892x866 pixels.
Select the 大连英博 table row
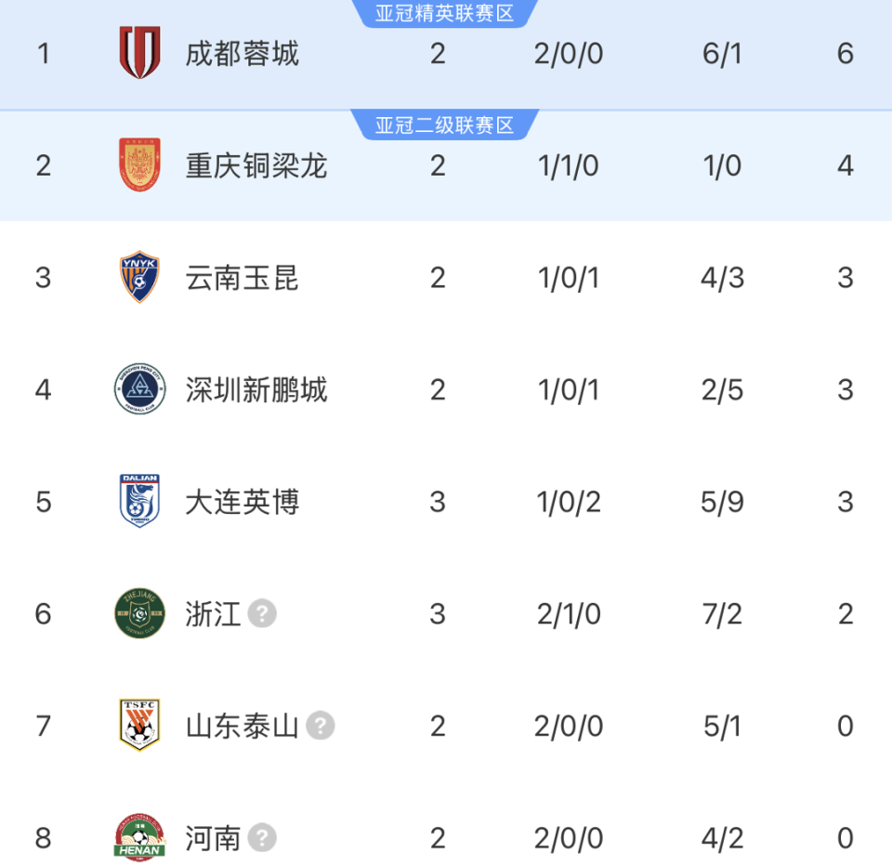pyautogui.click(x=446, y=502)
